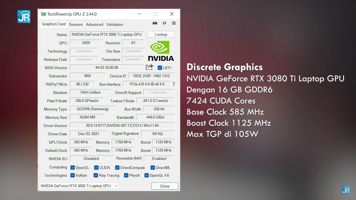Click the Memory Type field GDDR6 (Samsung)
356x200 pixels.
tap(93, 109)
